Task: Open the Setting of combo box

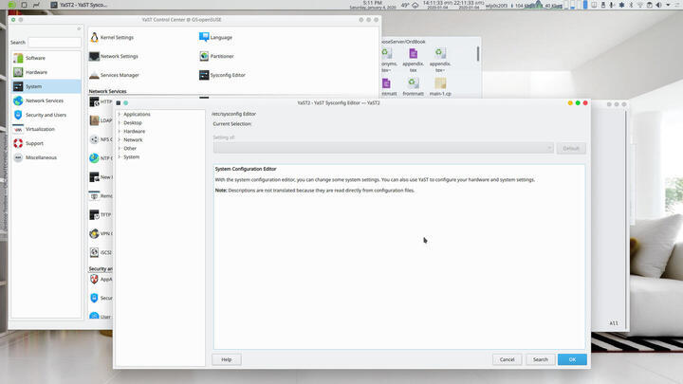Action: pos(383,148)
